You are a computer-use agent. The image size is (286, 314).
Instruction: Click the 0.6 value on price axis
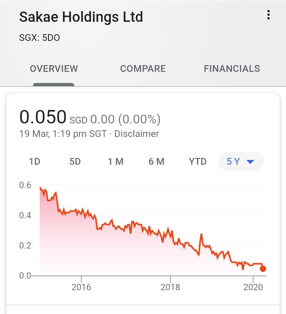(25, 185)
